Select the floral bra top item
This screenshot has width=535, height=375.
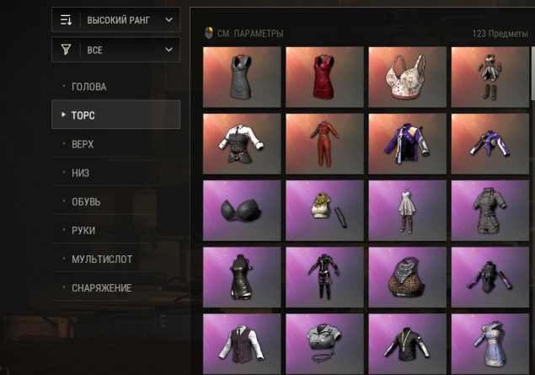pyautogui.click(x=408, y=78)
